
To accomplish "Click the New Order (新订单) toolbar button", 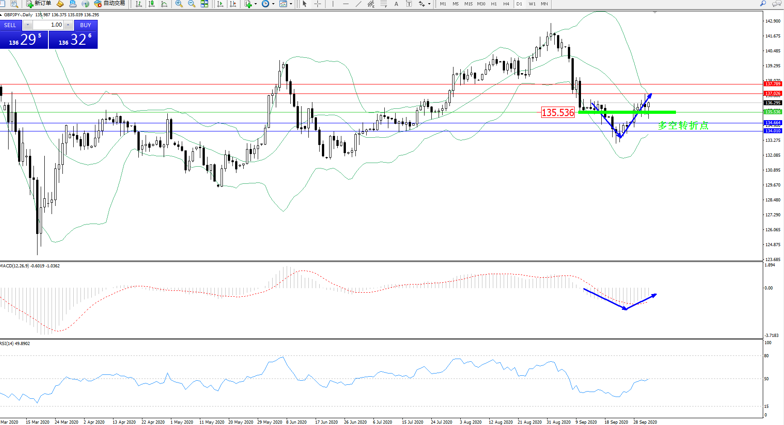I will [x=38, y=4].
